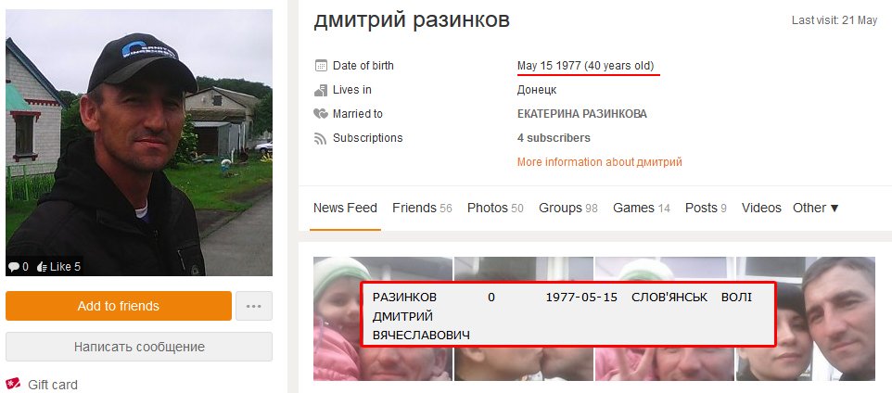Click the building icon beside Lives in
This screenshot has width=892, height=393.
pos(321,90)
